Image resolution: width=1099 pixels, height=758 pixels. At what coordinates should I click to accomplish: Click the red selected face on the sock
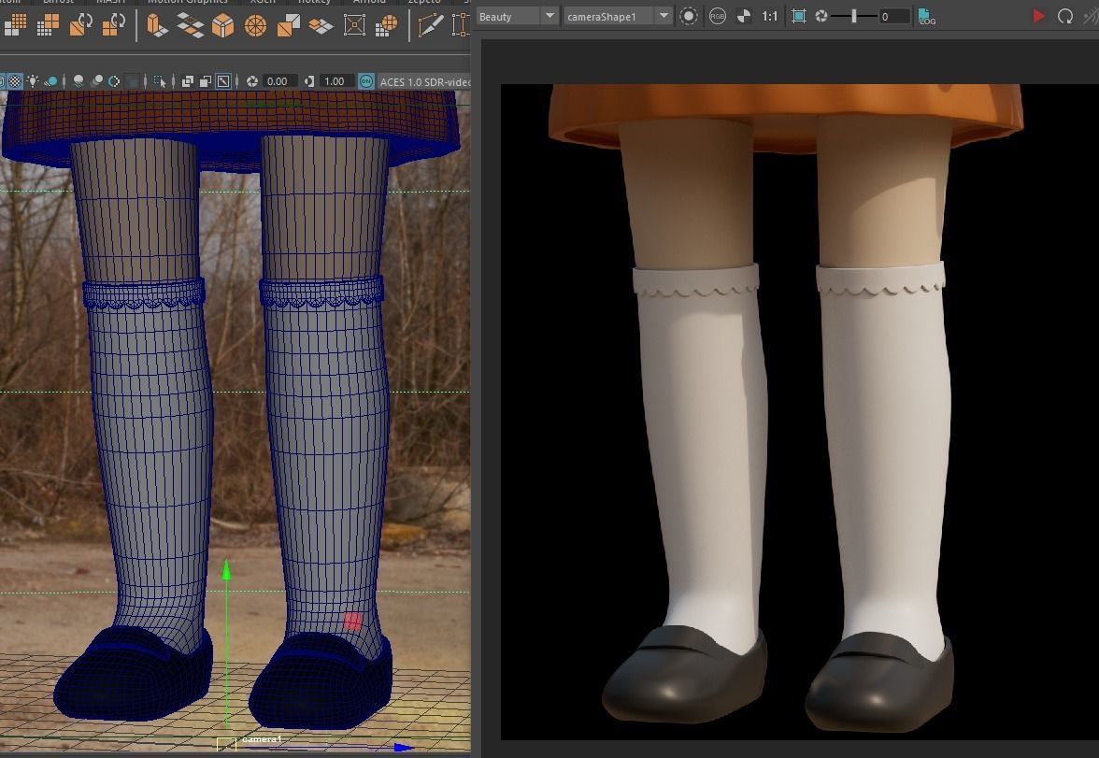pos(352,622)
